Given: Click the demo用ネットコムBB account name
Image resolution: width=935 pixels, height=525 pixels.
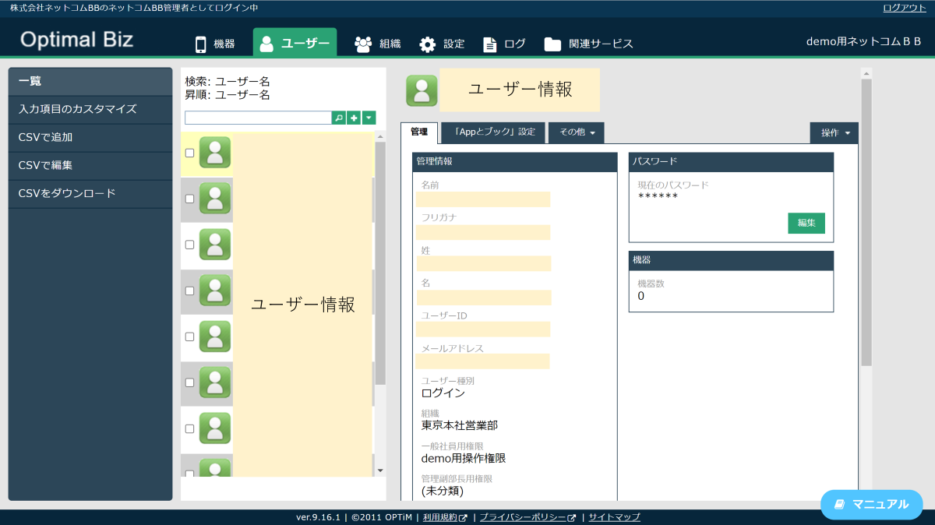Looking at the screenshot, I should point(863,42).
